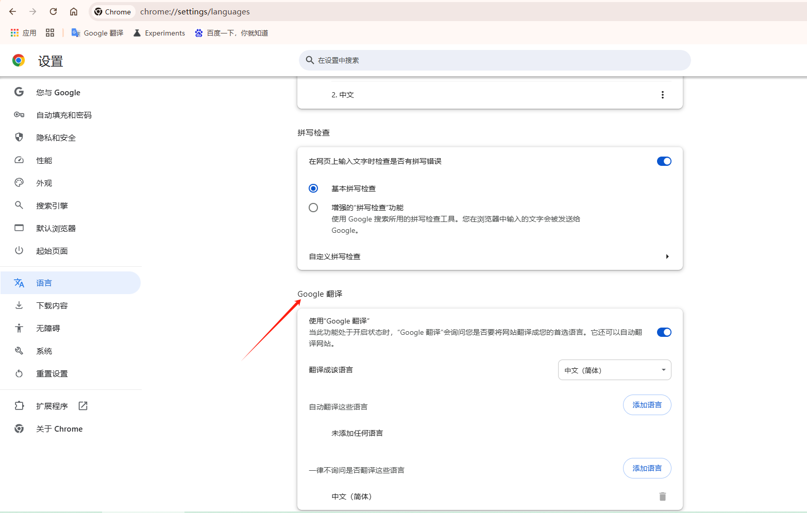The height and width of the screenshot is (513, 807).
Task: Toggle spell check on web pages switch
Action: (x=664, y=161)
